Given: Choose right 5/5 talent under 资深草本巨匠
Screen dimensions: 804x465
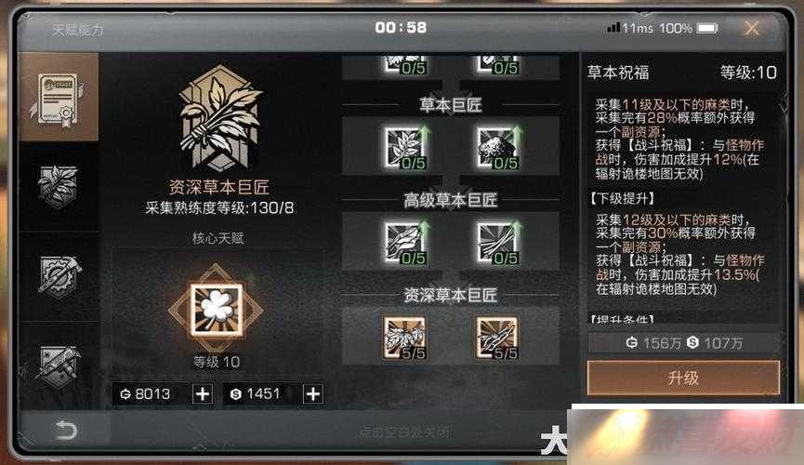Looking at the screenshot, I should (497, 338).
